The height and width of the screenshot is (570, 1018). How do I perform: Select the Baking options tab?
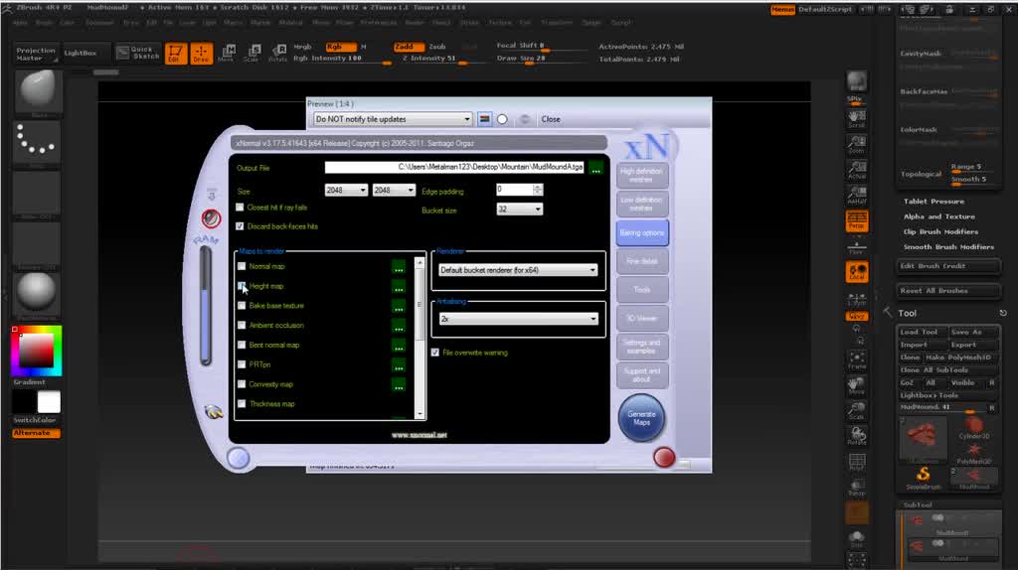coord(641,232)
